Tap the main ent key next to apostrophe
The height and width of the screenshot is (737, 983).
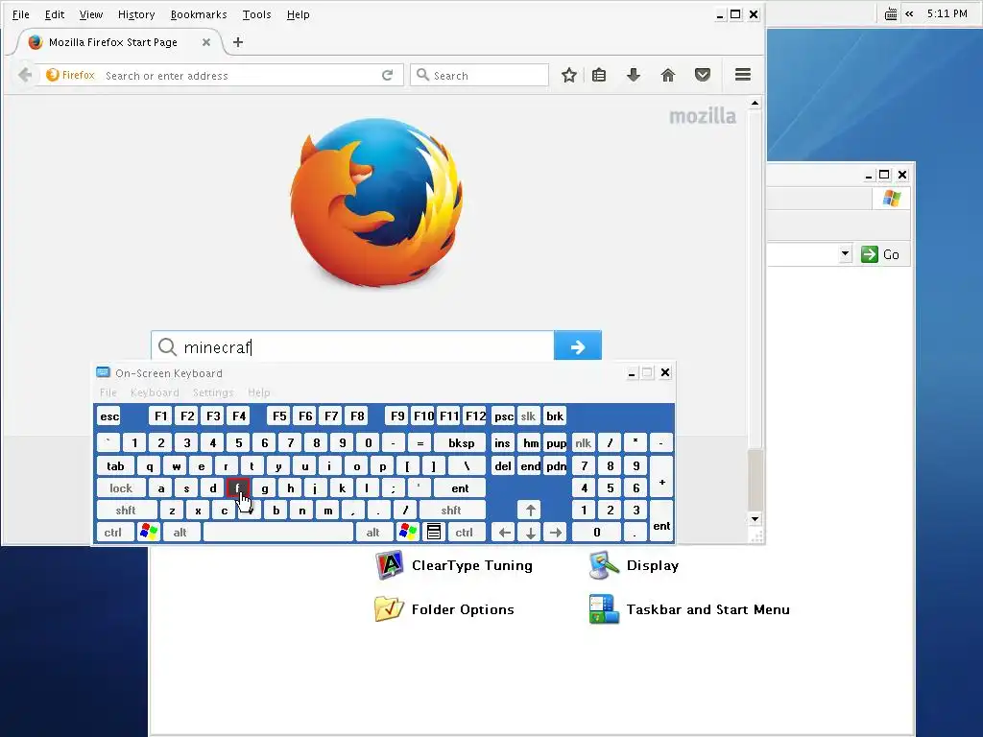click(x=460, y=488)
